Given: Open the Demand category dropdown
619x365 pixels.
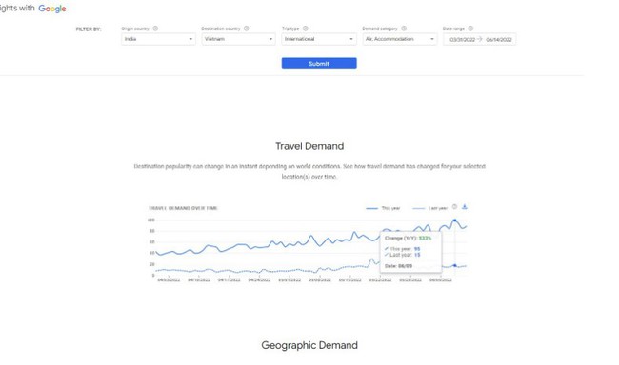Looking at the screenshot, I should click(x=400, y=39).
